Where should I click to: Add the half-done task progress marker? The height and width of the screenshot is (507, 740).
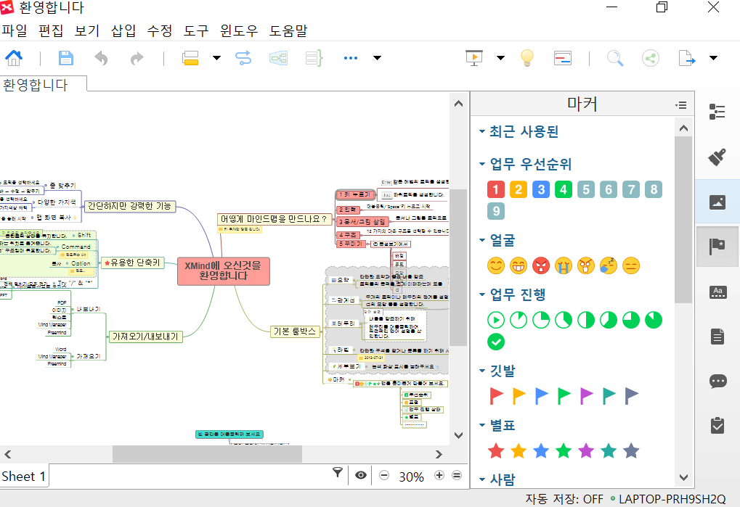coord(586,320)
